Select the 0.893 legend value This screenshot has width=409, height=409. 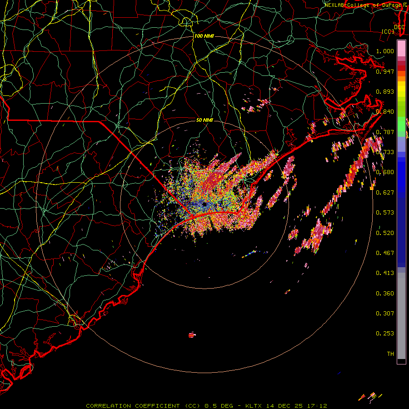(385, 91)
